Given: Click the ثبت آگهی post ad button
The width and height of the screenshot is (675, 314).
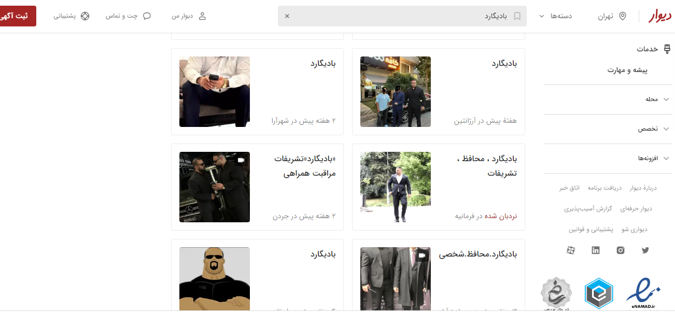Looking at the screenshot, I should 17,16.
